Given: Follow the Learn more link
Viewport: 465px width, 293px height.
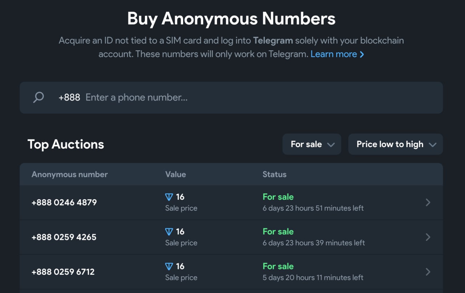Looking at the screenshot, I should click(x=333, y=54).
